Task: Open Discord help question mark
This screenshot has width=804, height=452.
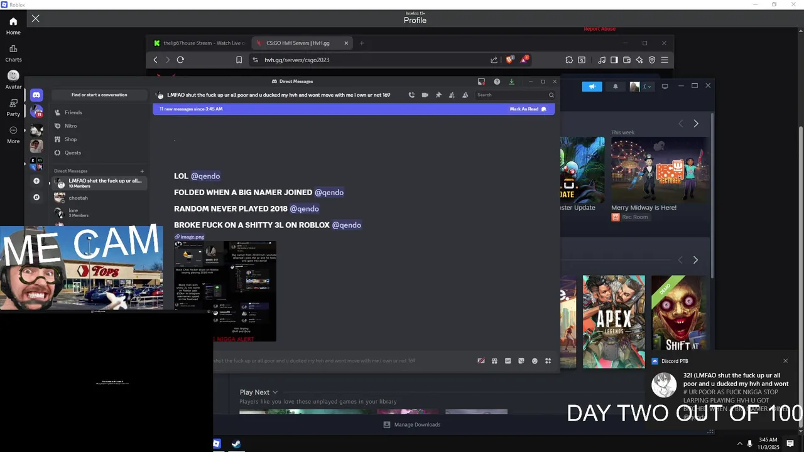Action: [x=497, y=82]
